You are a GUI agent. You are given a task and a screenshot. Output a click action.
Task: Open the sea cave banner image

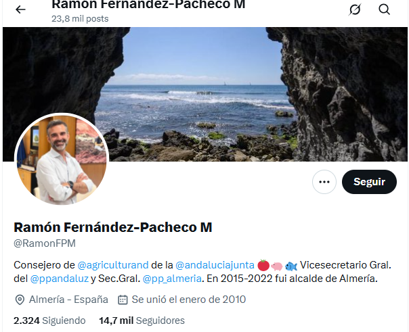tap(205, 94)
